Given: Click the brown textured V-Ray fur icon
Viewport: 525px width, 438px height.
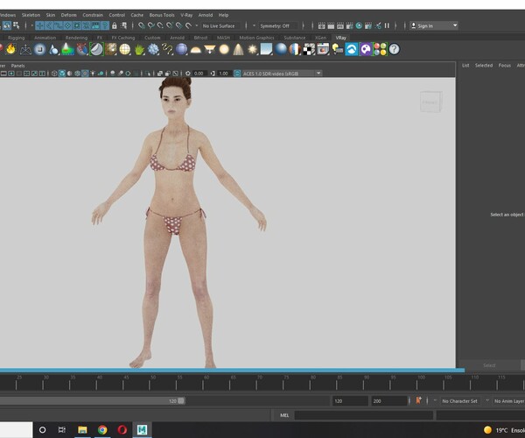Looking at the screenshot, I should tap(111, 49).
